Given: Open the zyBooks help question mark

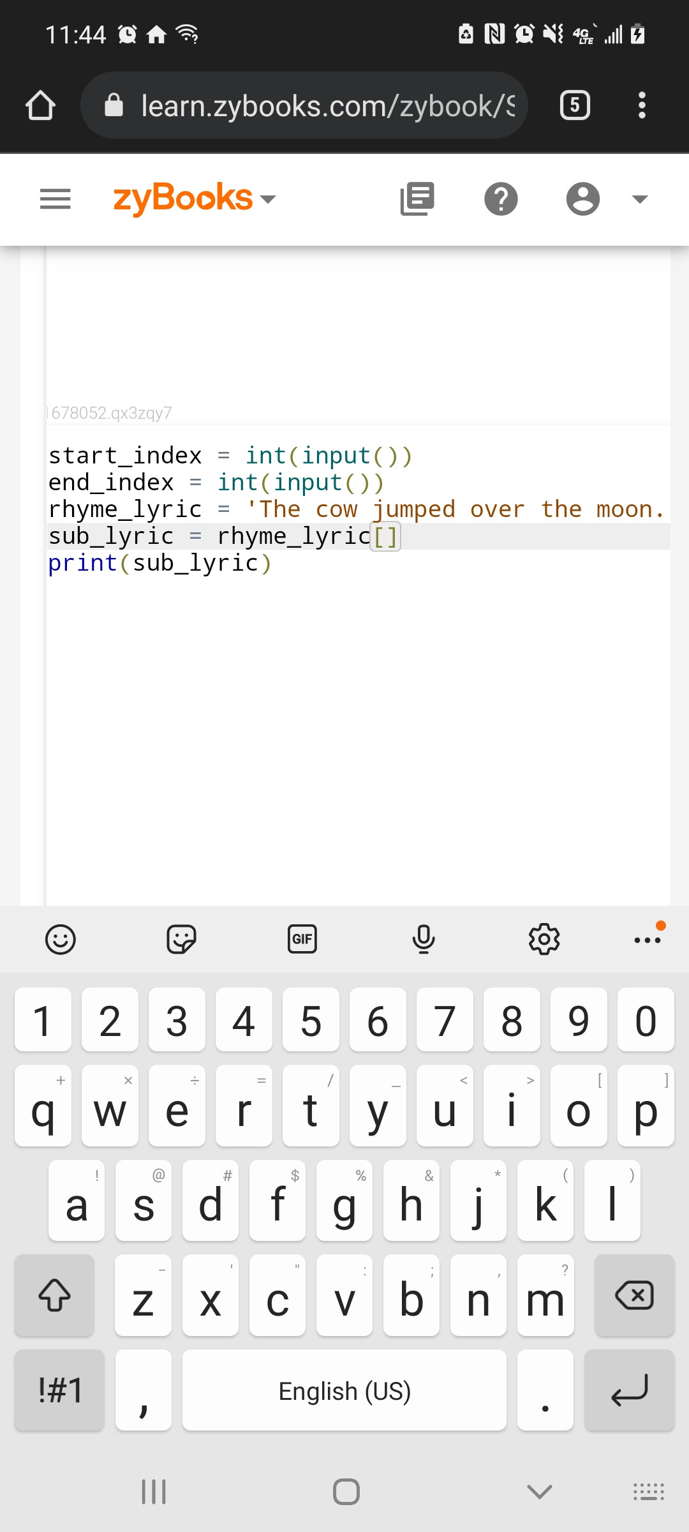Looking at the screenshot, I should (x=501, y=199).
